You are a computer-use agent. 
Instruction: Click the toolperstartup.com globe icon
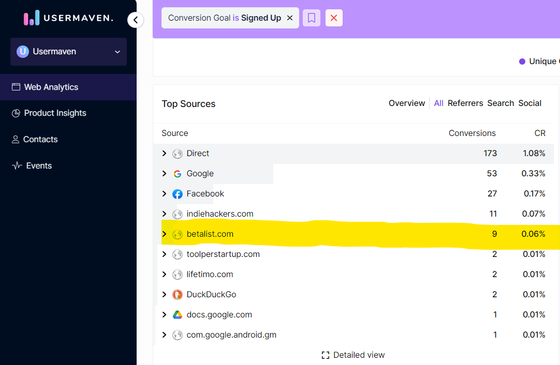(178, 254)
